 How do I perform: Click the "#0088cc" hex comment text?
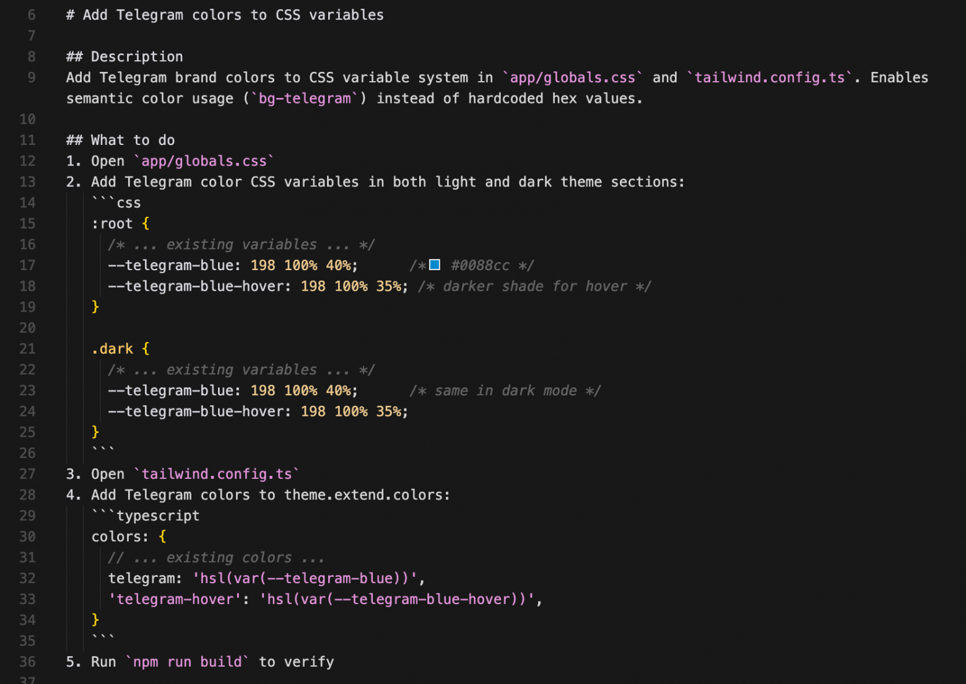[x=481, y=265]
